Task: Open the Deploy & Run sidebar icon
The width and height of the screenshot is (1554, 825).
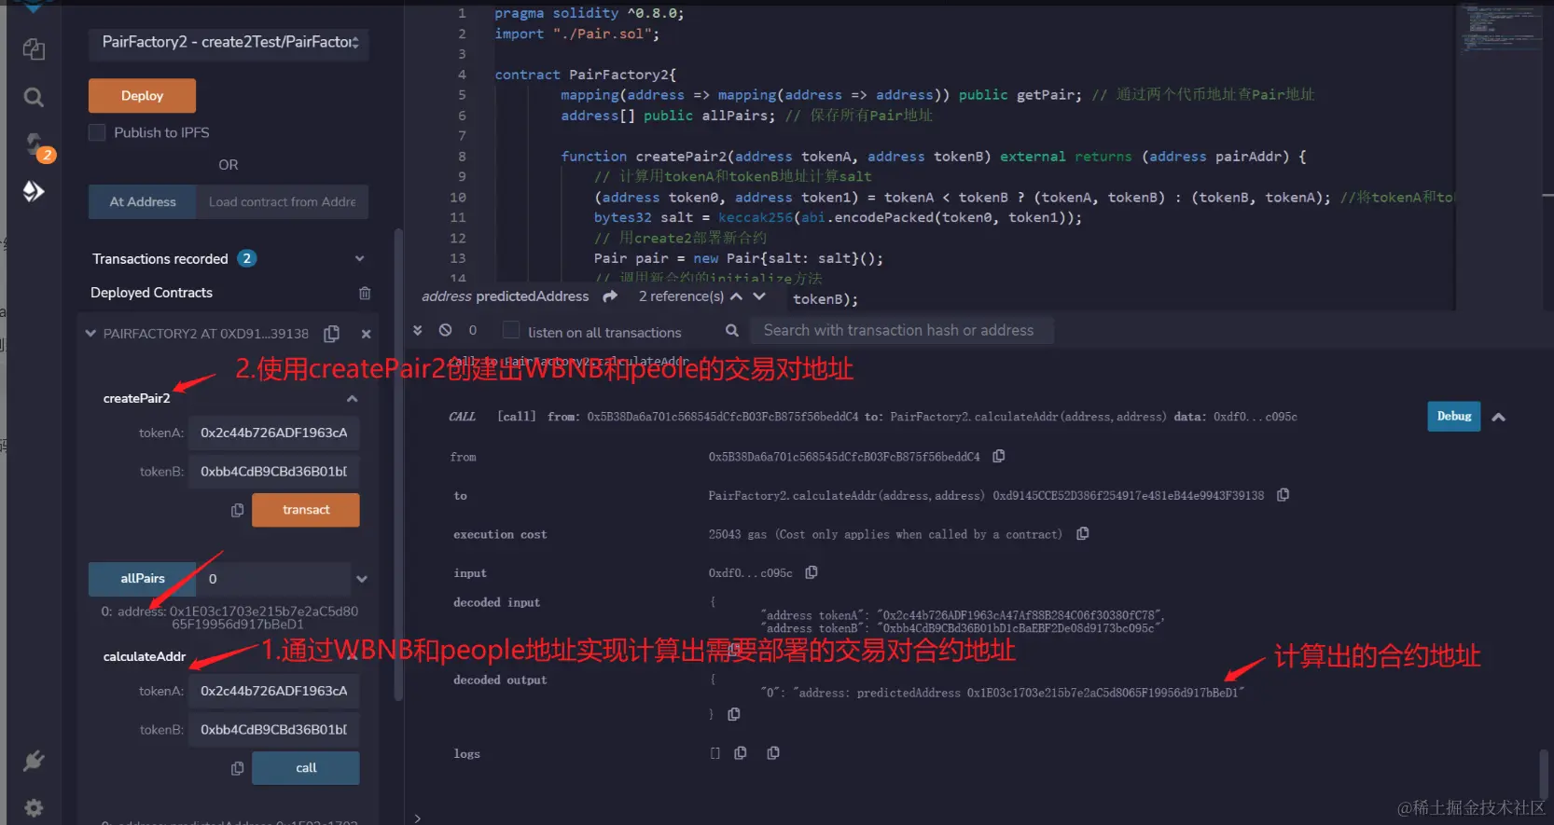Action: [x=34, y=191]
